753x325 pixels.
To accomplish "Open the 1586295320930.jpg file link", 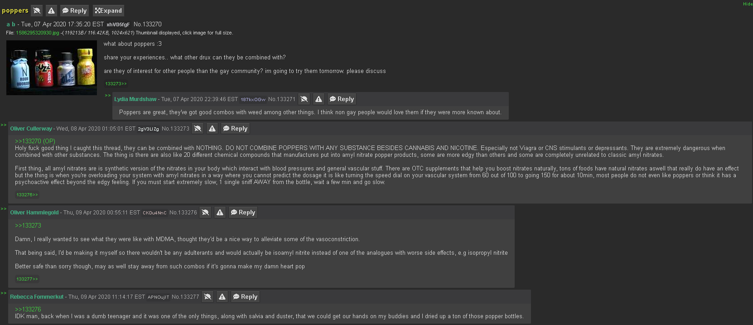I will tap(37, 33).
